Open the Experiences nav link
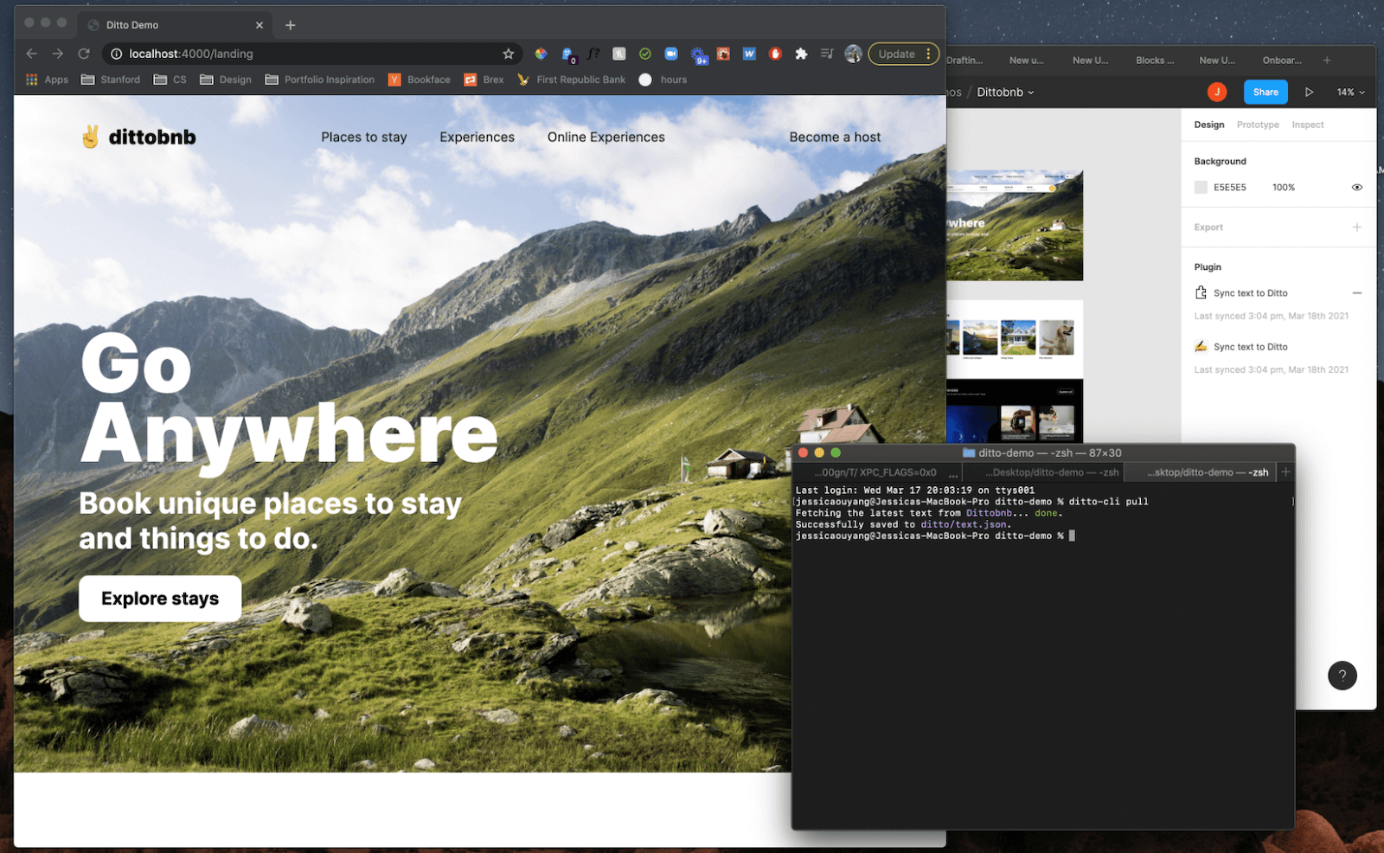 click(477, 137)
